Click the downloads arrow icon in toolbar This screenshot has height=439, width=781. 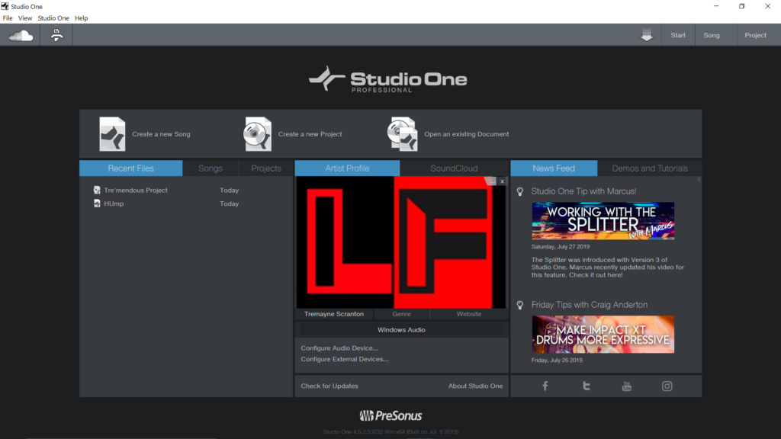tap(647, 35)
